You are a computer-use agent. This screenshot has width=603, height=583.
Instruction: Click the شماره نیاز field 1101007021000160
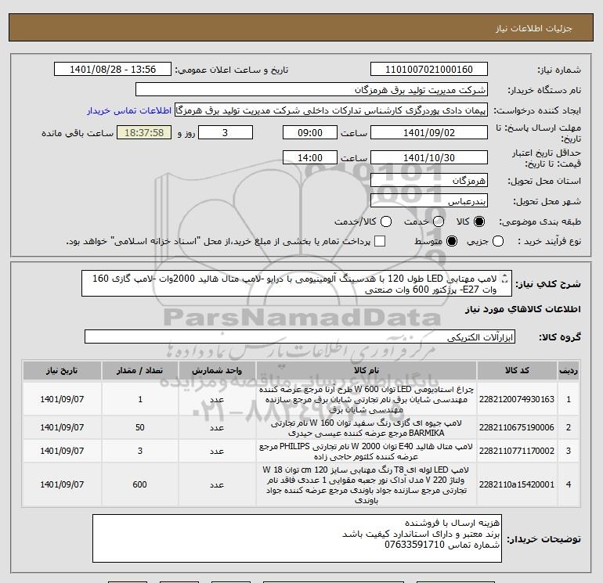[x=429, y=69]
